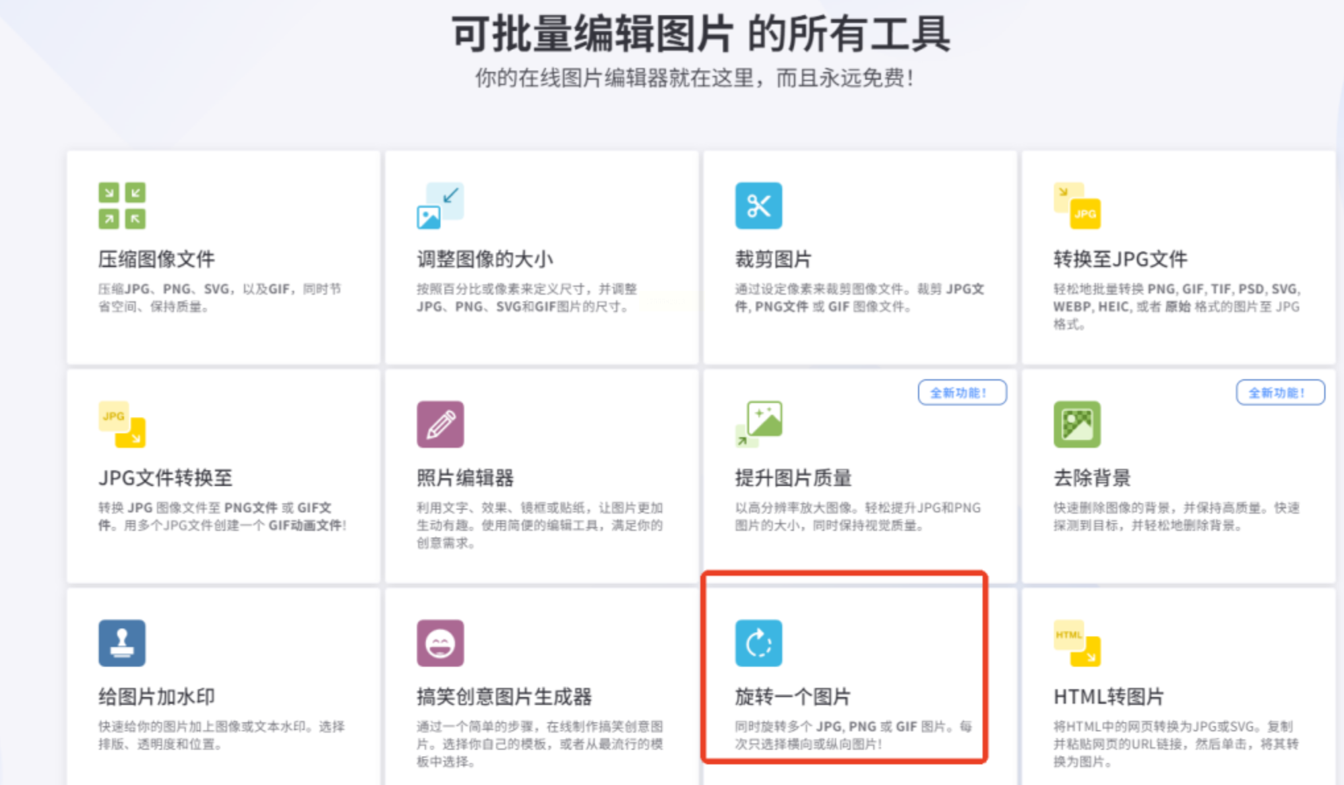Open the 压缩图像文件 tool title
Image resolution: width=1344 pixels, height=785 pixels.
coord(156,259)
